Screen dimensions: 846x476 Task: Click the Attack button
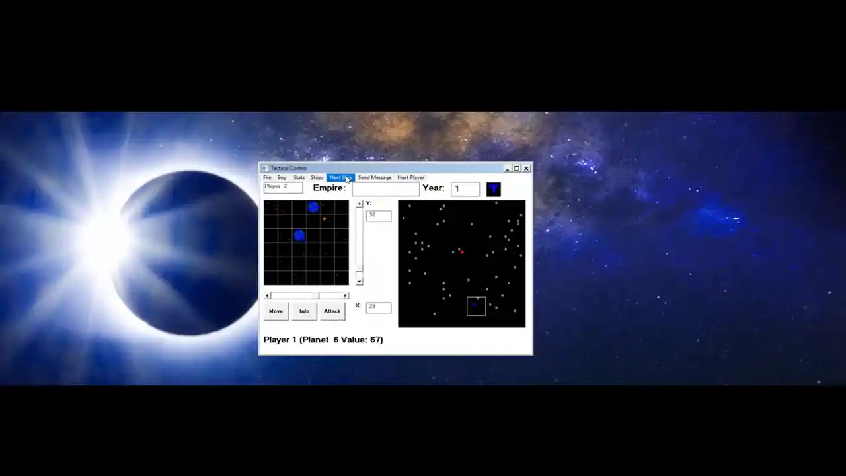coord(332,311)
